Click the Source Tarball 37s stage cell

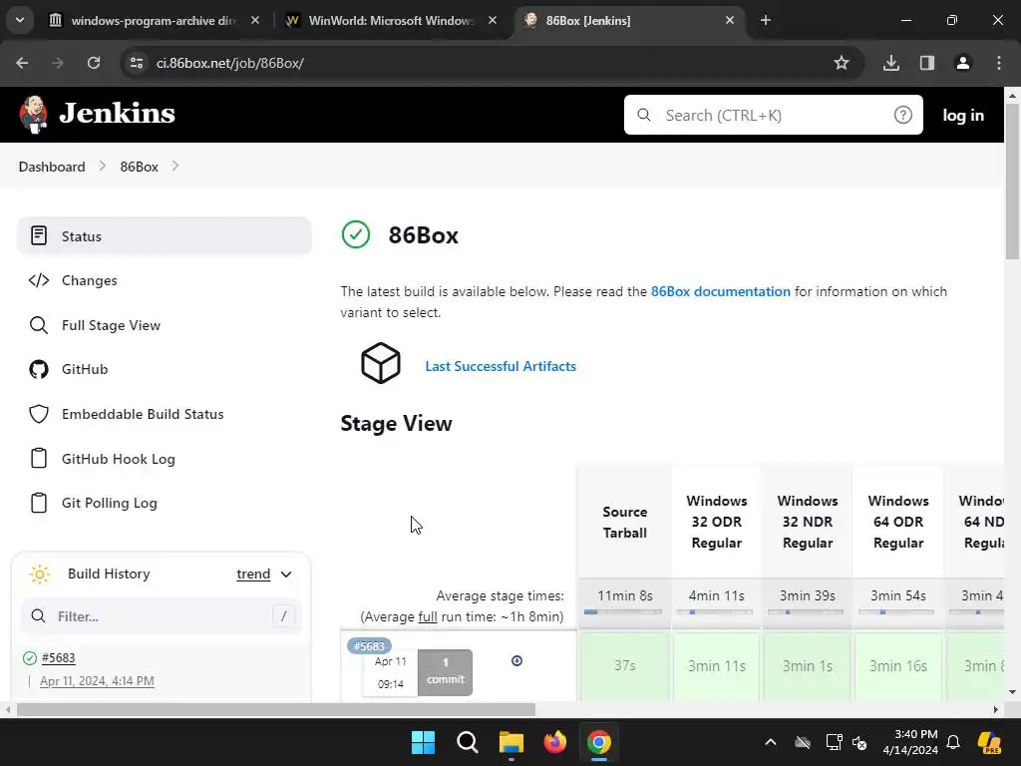624,665
